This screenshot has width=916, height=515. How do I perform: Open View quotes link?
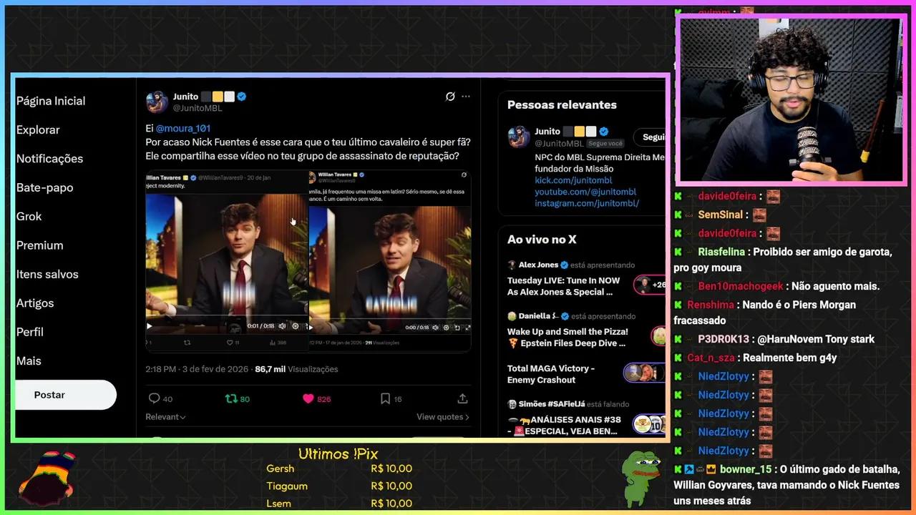(443, 417)
